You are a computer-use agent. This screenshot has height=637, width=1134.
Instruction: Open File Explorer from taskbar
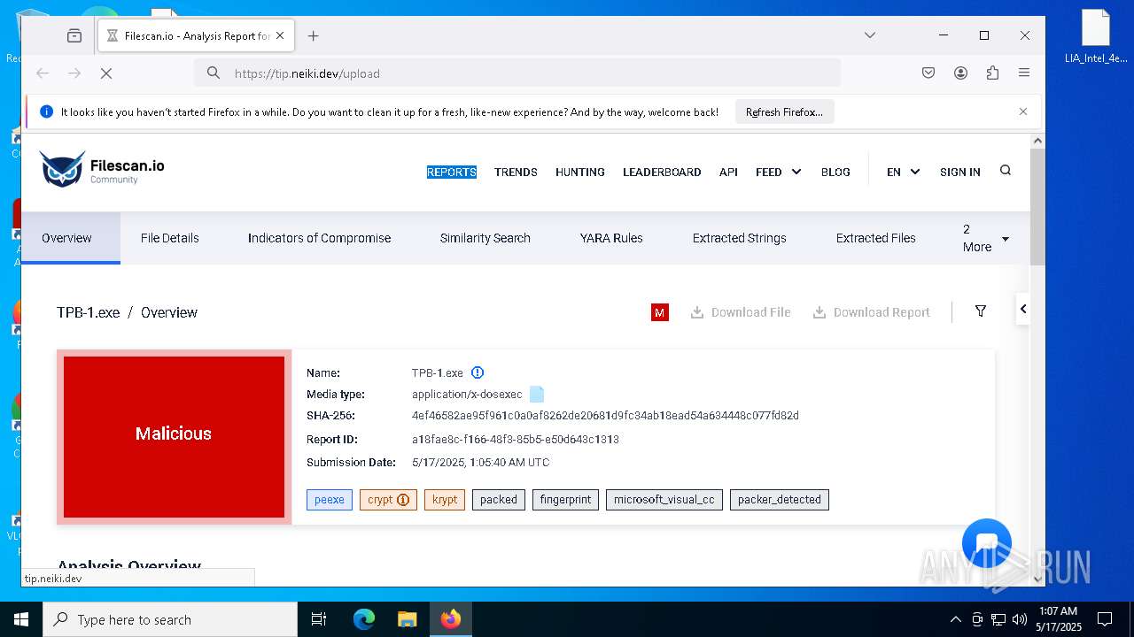pyautogui.click(x=407, y=619)
